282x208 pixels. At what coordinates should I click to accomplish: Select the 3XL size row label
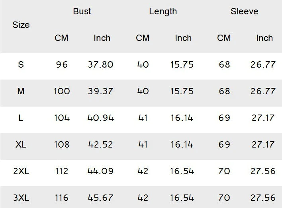[x=21, y=198]
